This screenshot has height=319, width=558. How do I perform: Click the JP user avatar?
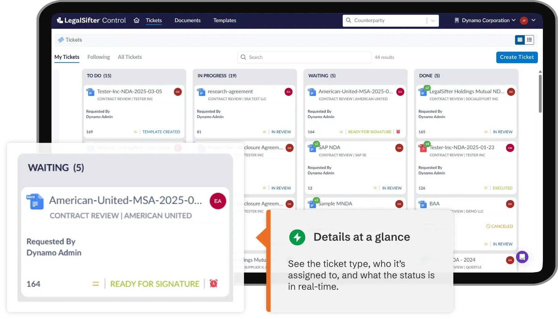tap(524, 21)
